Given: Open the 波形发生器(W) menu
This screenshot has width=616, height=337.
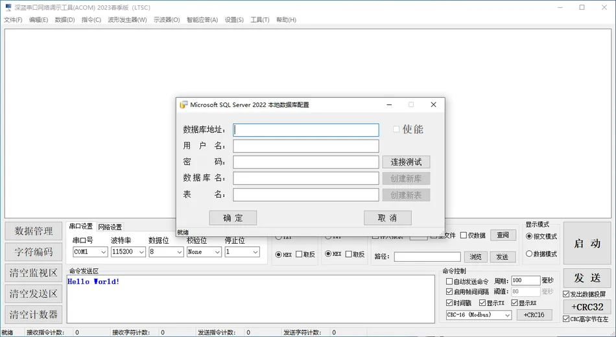Looking at the screenshot, I should (127, 19).
